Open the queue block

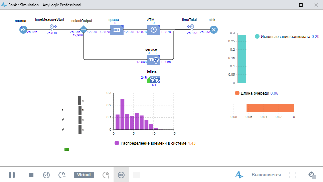coord(117,30)
